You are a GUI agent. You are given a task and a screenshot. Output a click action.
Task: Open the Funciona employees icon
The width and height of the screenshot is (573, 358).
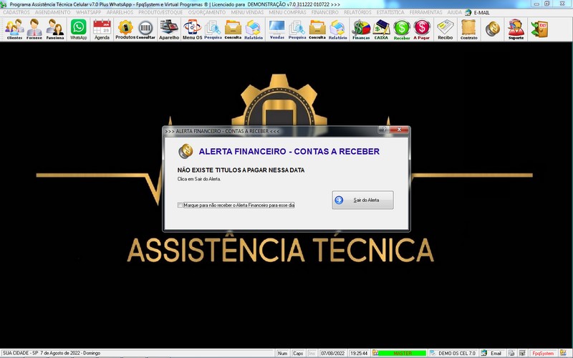(x=55, y=29)
